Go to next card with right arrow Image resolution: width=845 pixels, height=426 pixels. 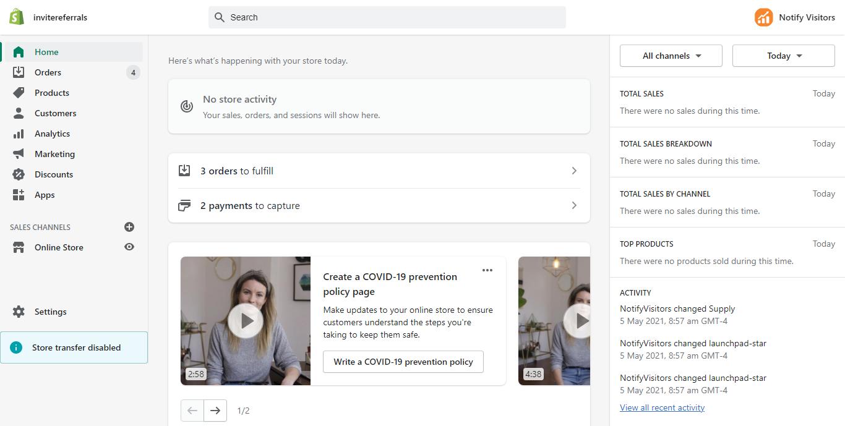coord(215,411)
